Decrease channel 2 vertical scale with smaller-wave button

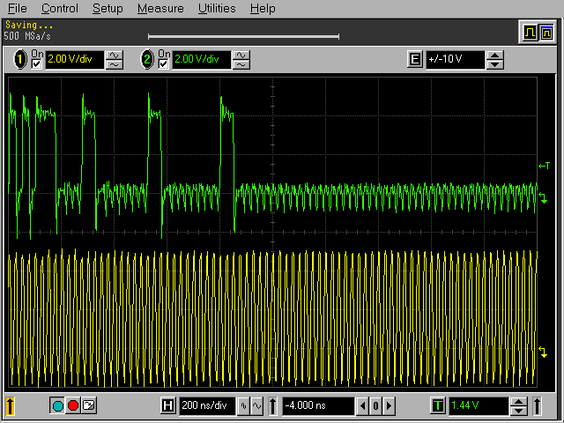(x=241, y=64)
